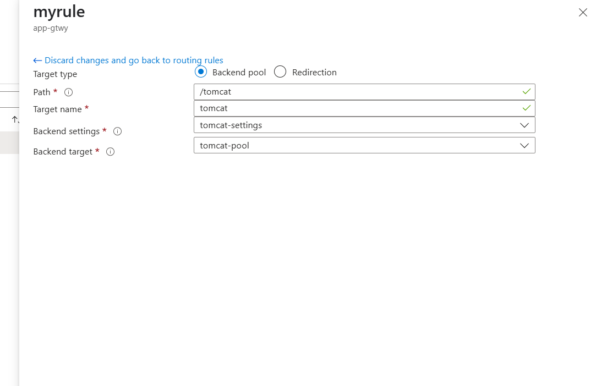This screenshot has width=596, height=386.
Task: Click the Backend target info icon
Action: 110,152
